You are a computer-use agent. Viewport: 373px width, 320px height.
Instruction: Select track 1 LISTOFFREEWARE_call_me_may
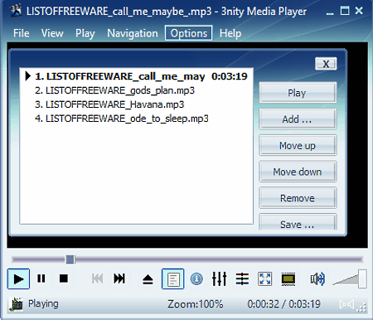(137, 76)
